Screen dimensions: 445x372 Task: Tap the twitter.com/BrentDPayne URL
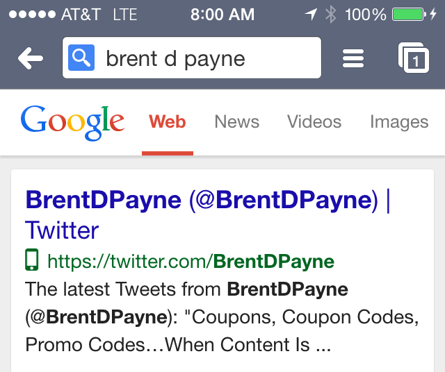pyautogui.click(x=191, y=262)
